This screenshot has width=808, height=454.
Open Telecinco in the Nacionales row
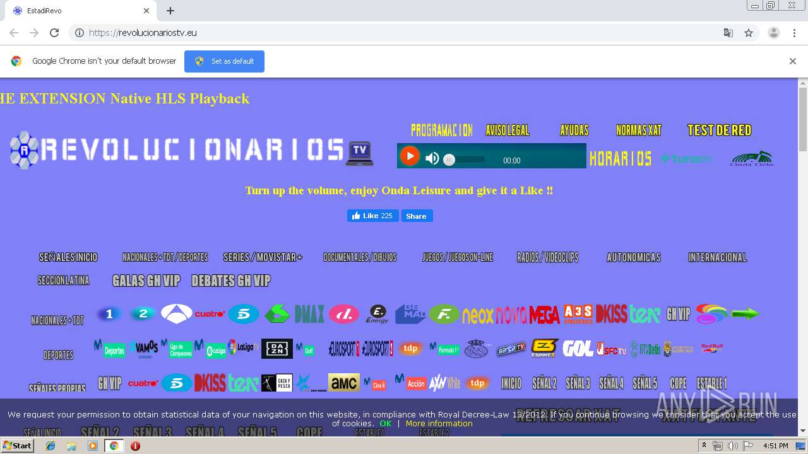pos(243,313)
